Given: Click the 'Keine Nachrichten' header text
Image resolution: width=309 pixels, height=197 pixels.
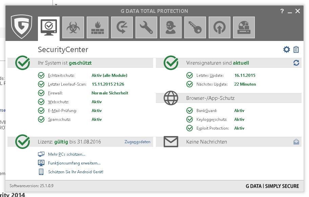Looking at the screenshot, I should [x=207, y=142].
